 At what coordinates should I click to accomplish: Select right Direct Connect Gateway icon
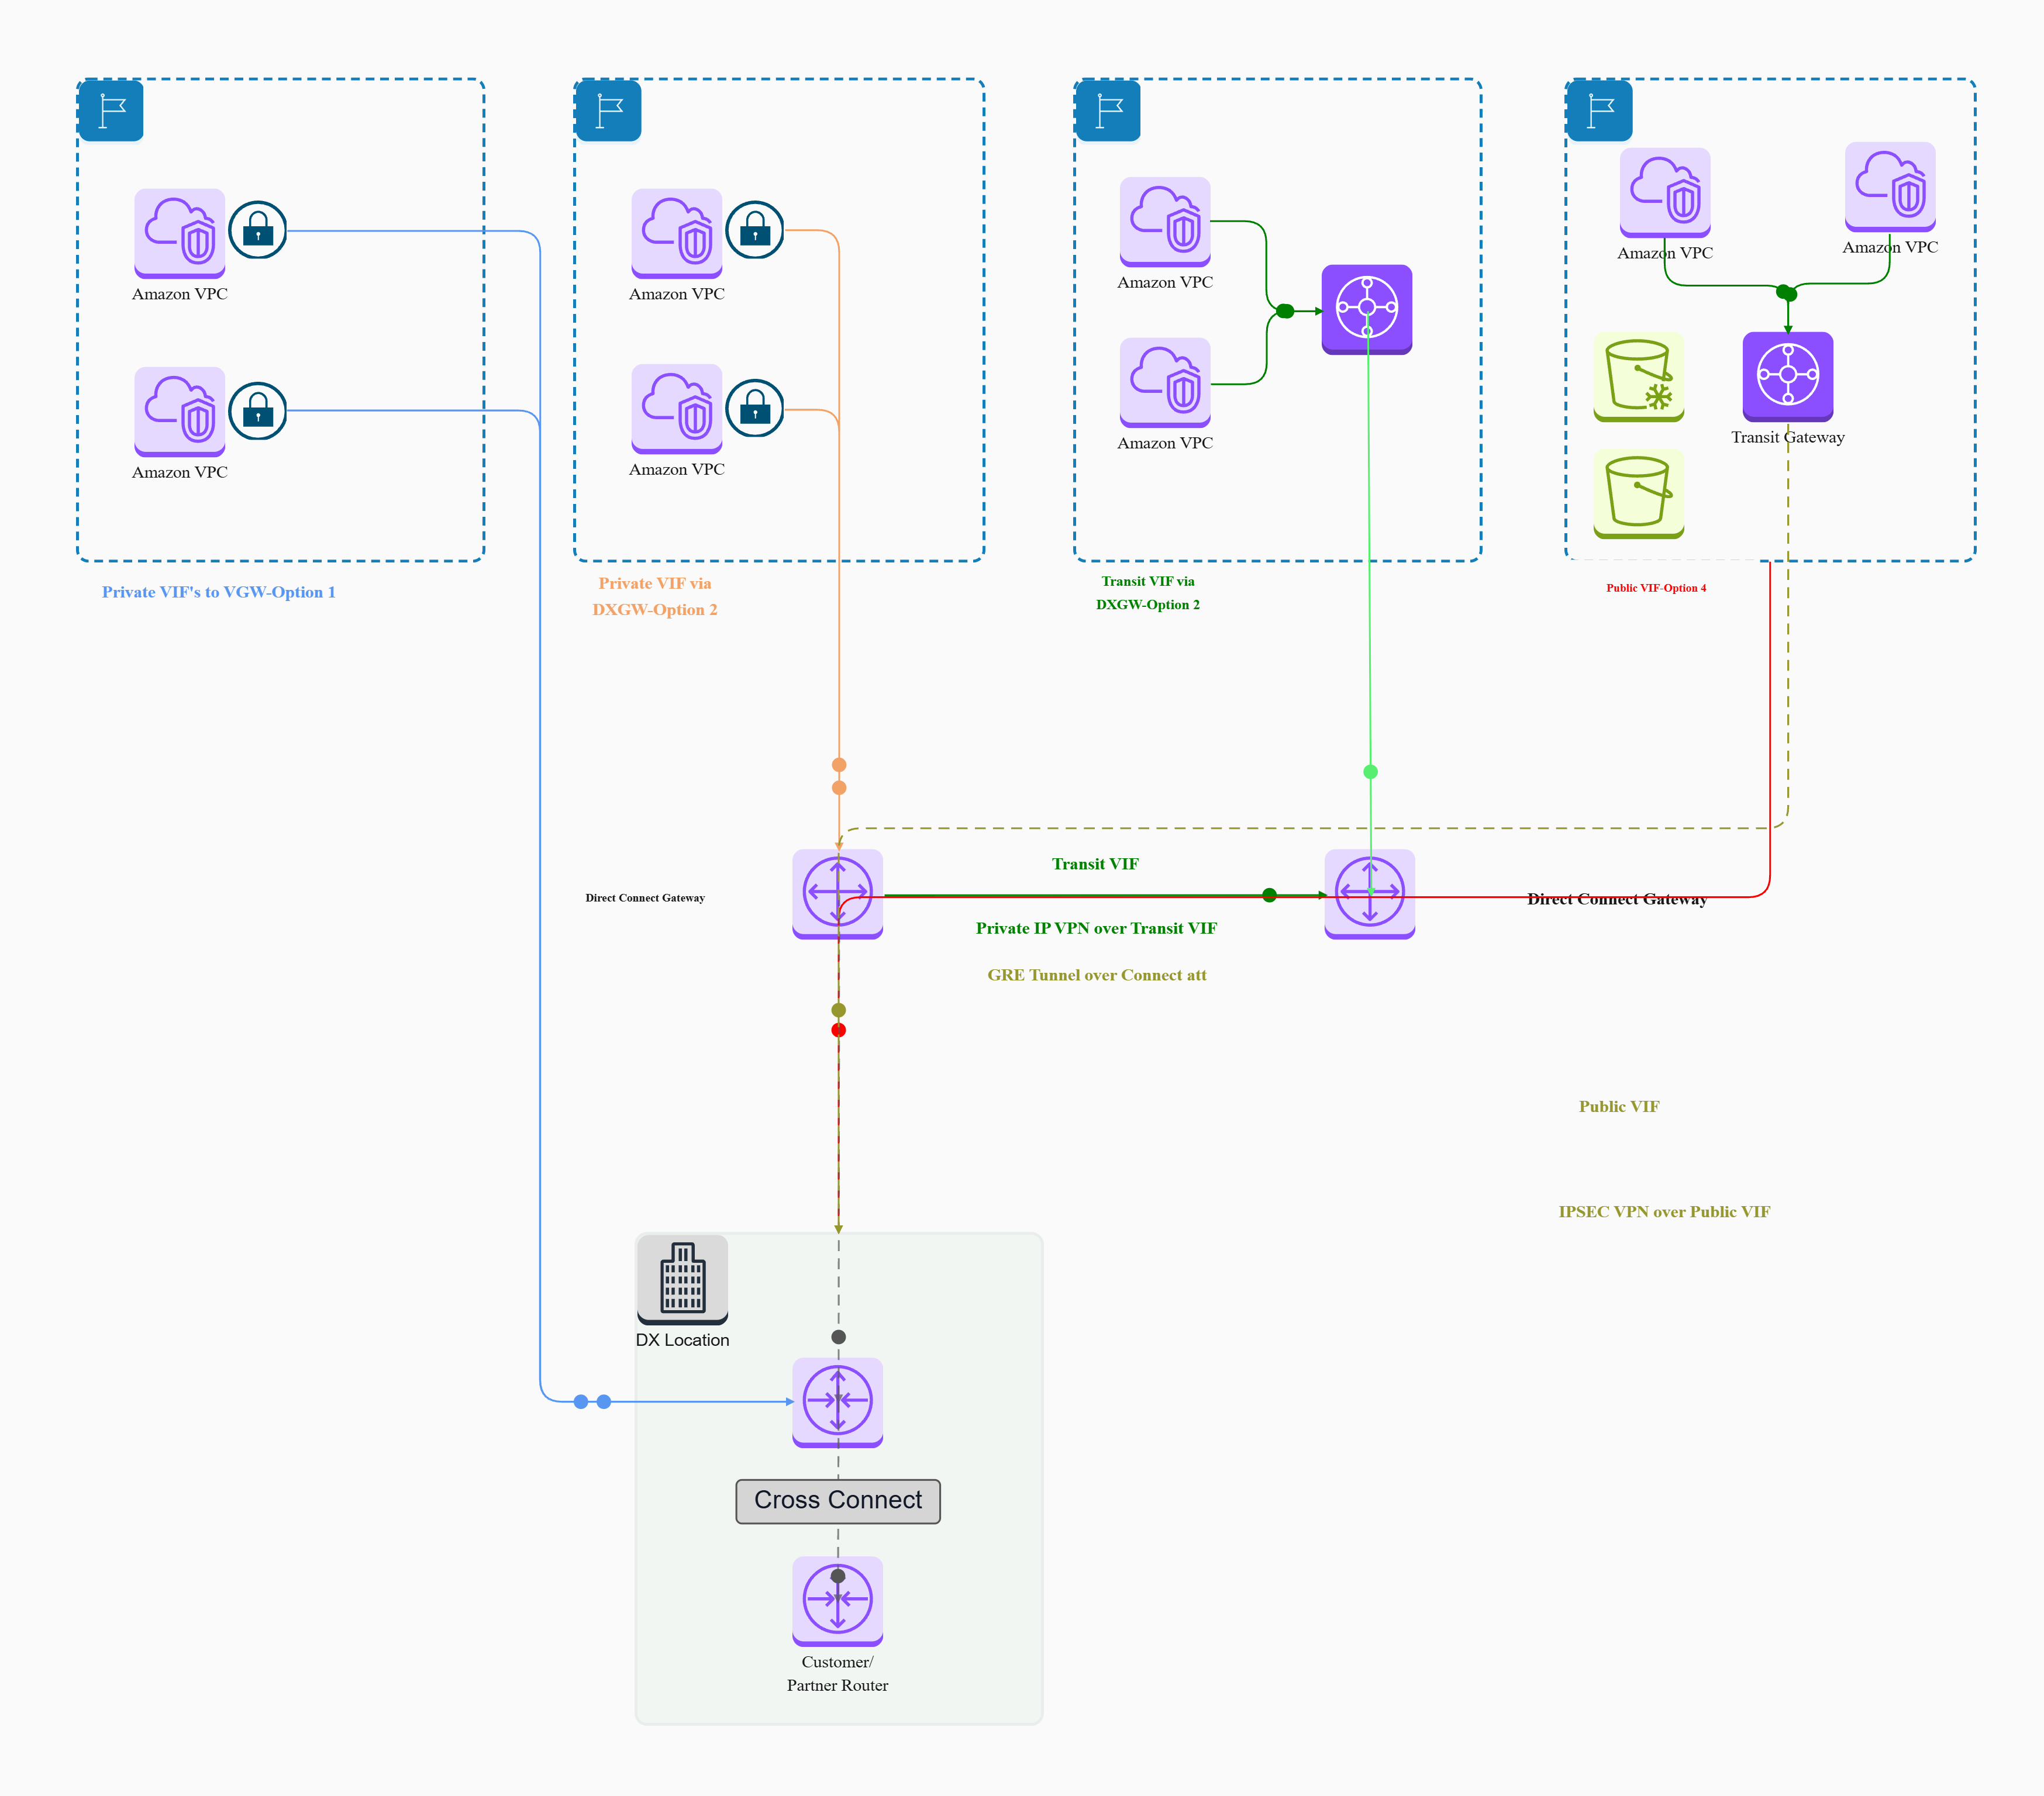tap(1370, 894)
